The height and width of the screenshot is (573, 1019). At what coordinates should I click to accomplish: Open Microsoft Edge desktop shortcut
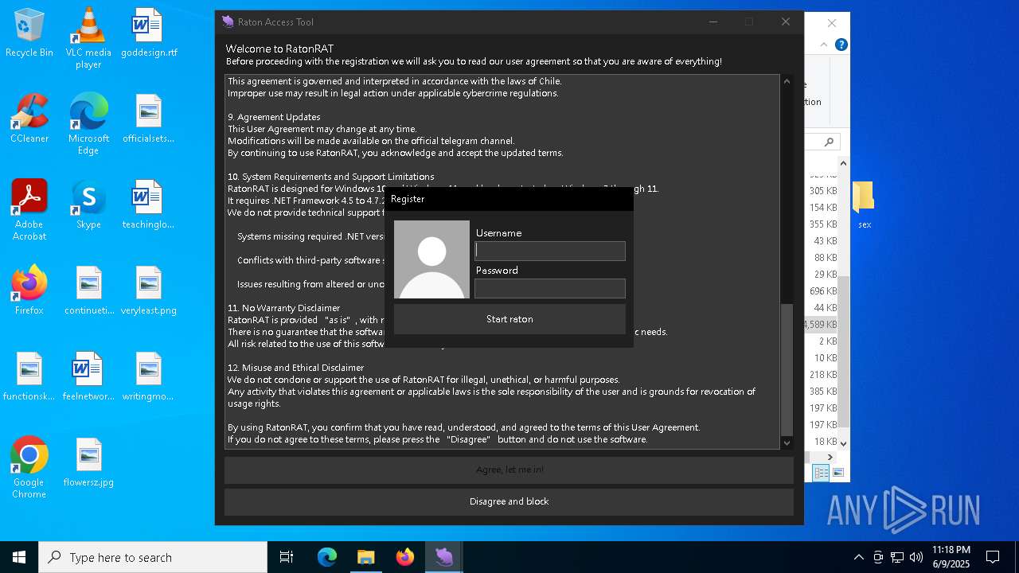click(88, 124)
